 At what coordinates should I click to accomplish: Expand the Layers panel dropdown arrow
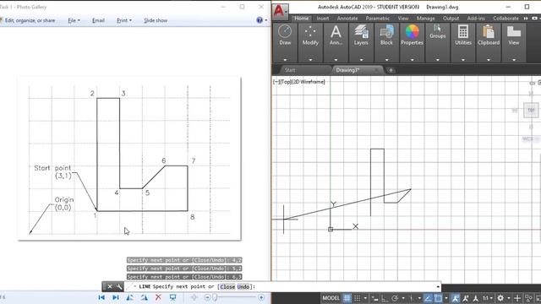(361, 60)
